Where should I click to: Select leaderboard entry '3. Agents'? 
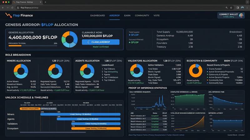tap(106, 75)
